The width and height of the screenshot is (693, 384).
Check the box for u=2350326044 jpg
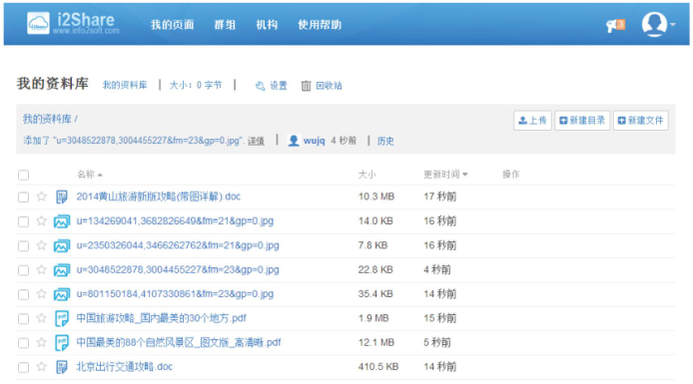click(x=23, y=245)
